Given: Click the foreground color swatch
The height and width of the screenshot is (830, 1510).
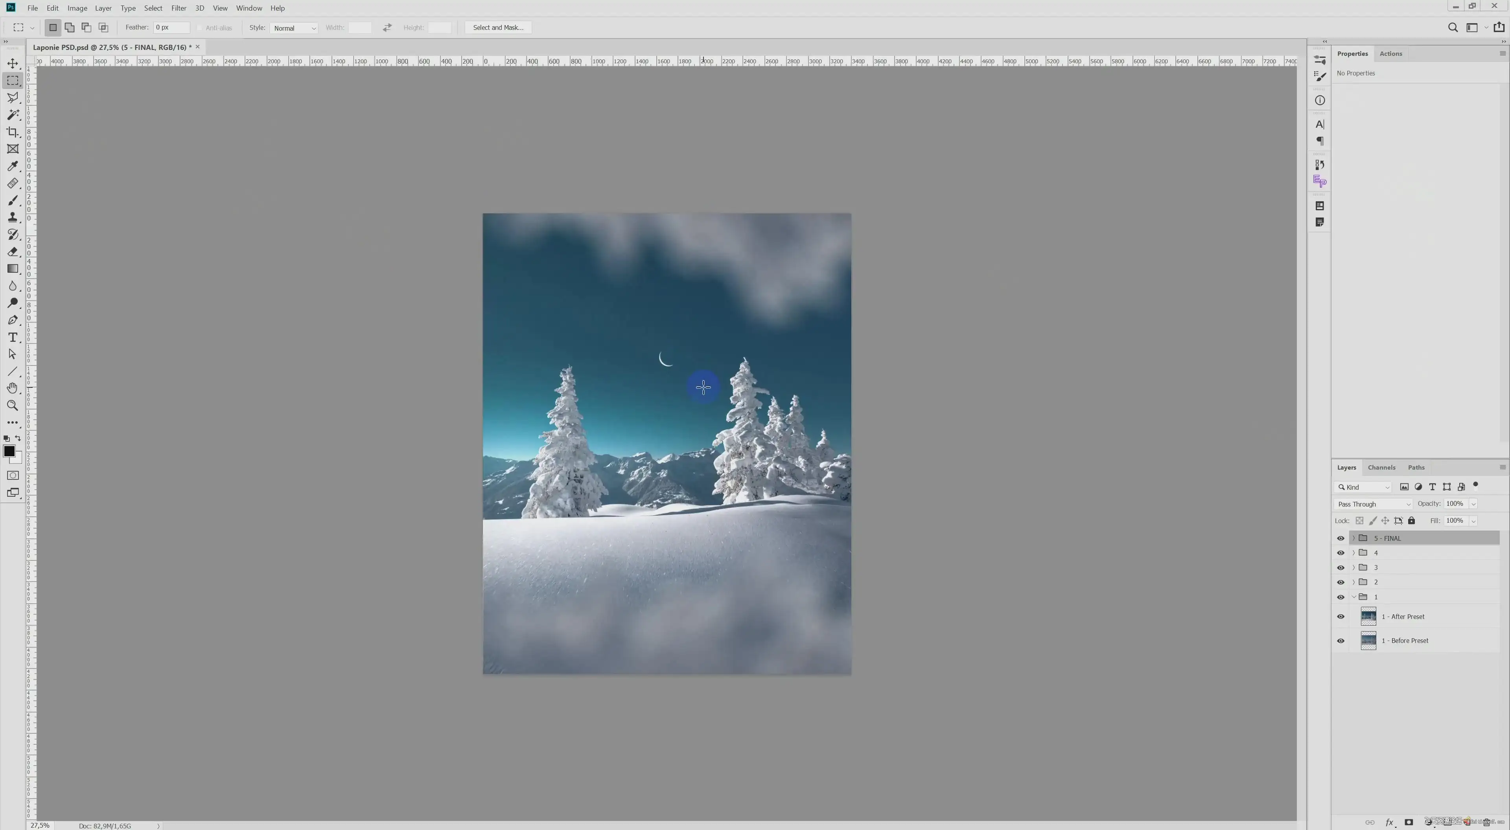Looking at the screenshot, I should click(x=9, y=451).
